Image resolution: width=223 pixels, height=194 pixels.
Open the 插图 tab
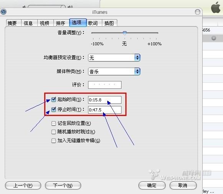(x=109, y=23)
